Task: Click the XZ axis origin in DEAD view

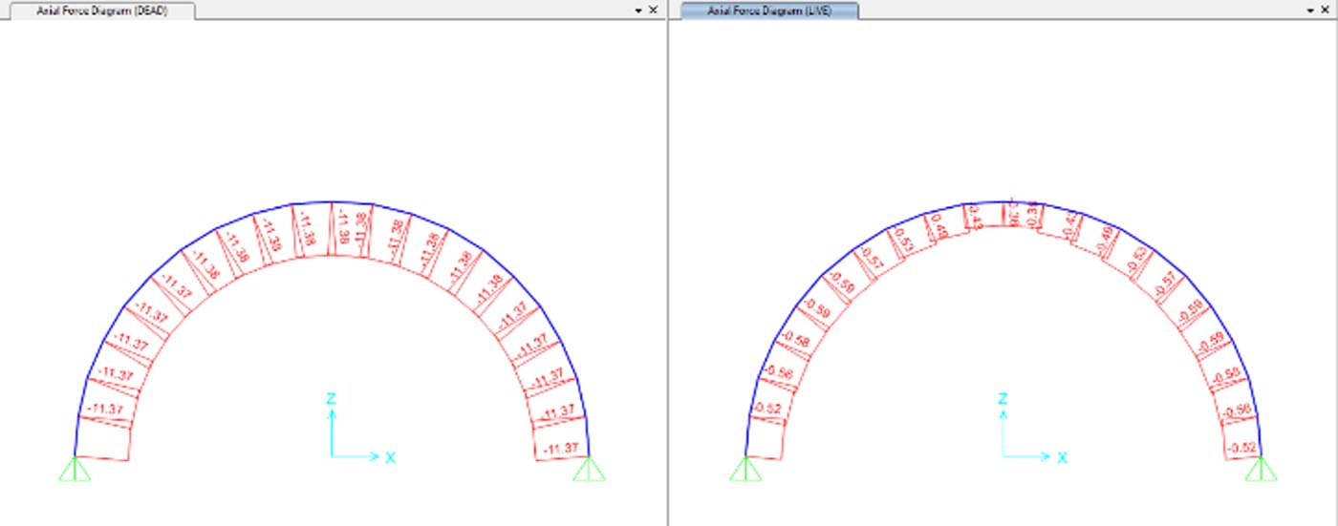Action: coord(332,456)
